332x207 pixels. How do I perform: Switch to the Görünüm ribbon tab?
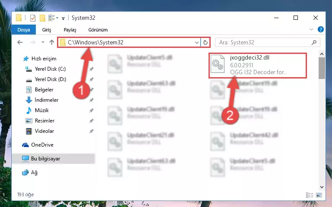98,30
